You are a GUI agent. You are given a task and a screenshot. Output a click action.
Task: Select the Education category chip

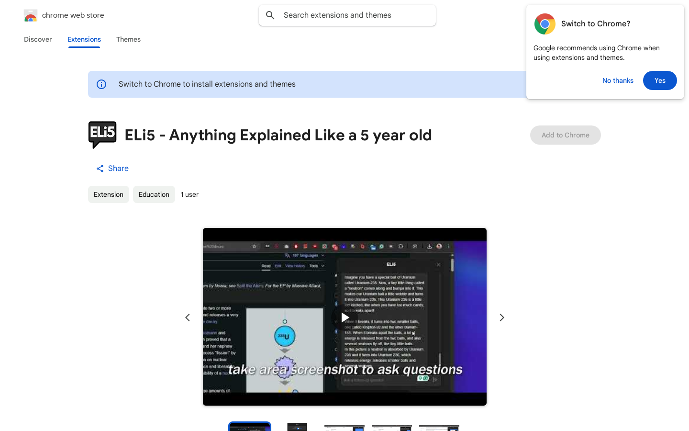pyautogui.click(x=154, y=194)
